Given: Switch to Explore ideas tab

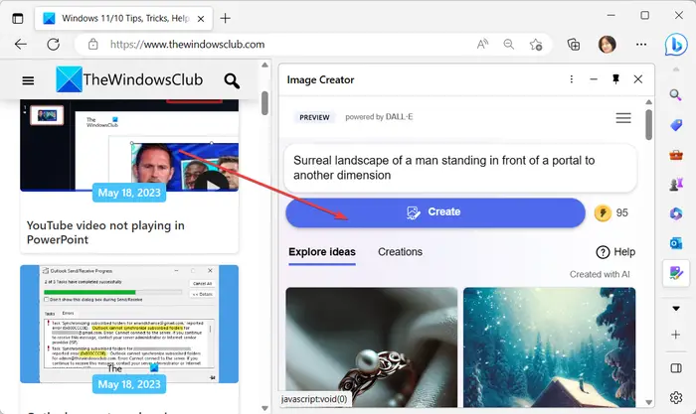Looking at the screenshot, I should coord(322,252).
